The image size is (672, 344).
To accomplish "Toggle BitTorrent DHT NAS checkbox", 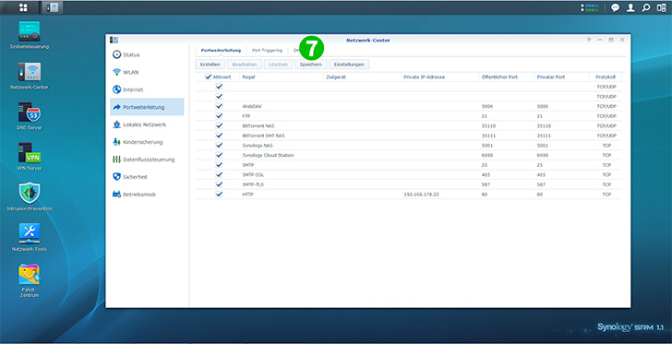I will pos(219,136).
